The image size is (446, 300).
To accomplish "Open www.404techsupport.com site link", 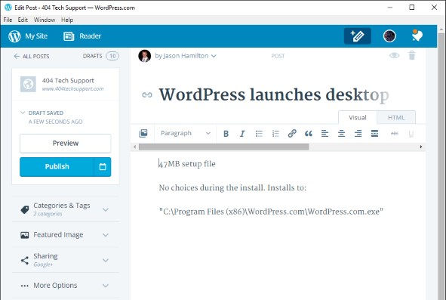I will click(72, 89).
